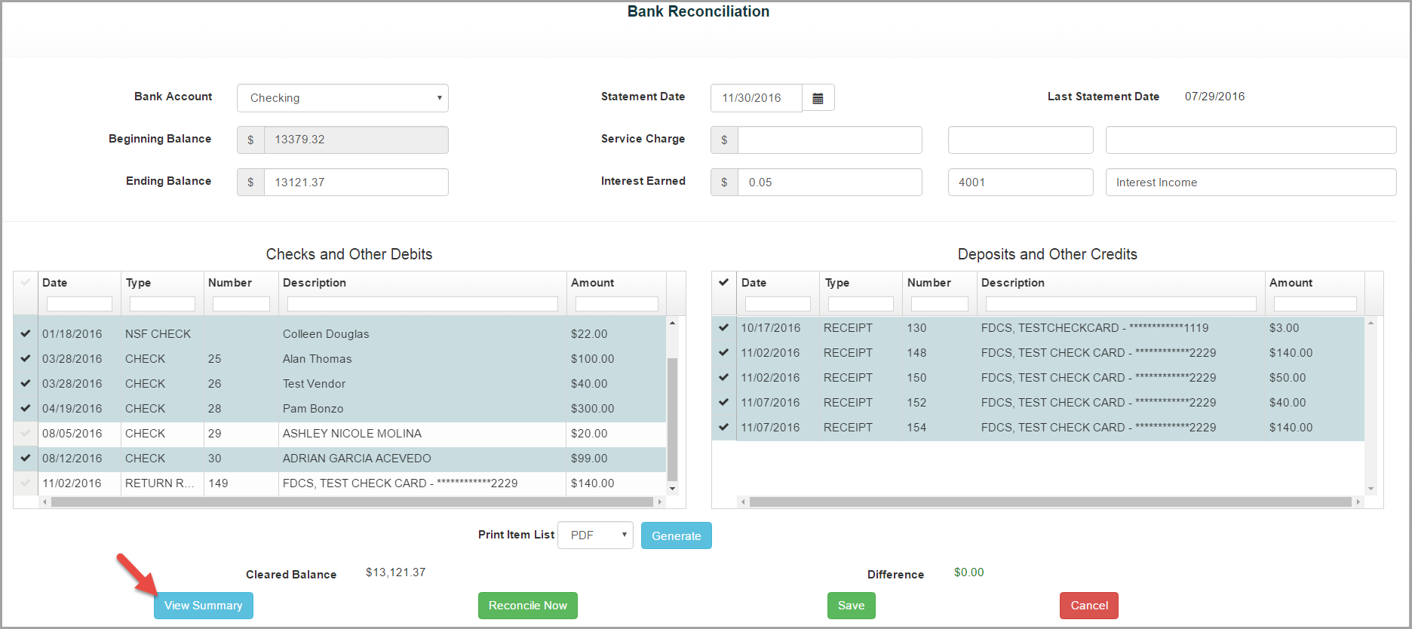Click the Interest Earned amount field
Viewport: 1412px width, 629px height.
pos(830,183)
